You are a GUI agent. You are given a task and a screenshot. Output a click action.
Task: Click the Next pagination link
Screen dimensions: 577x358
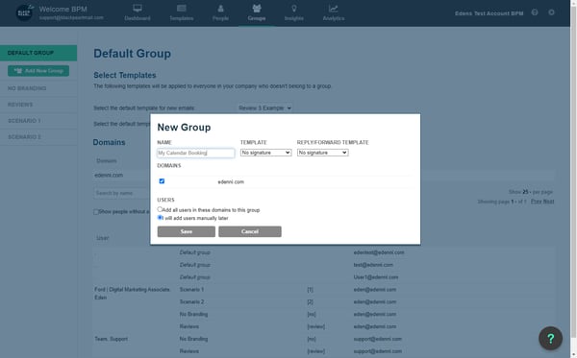[548, 202]
